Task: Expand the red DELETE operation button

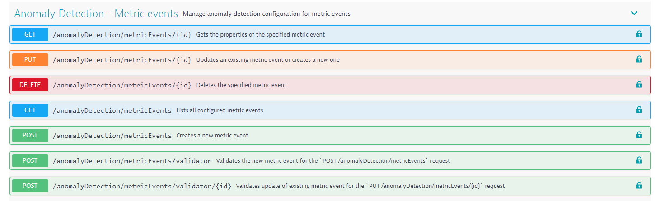Action: [x=30, y=85]
